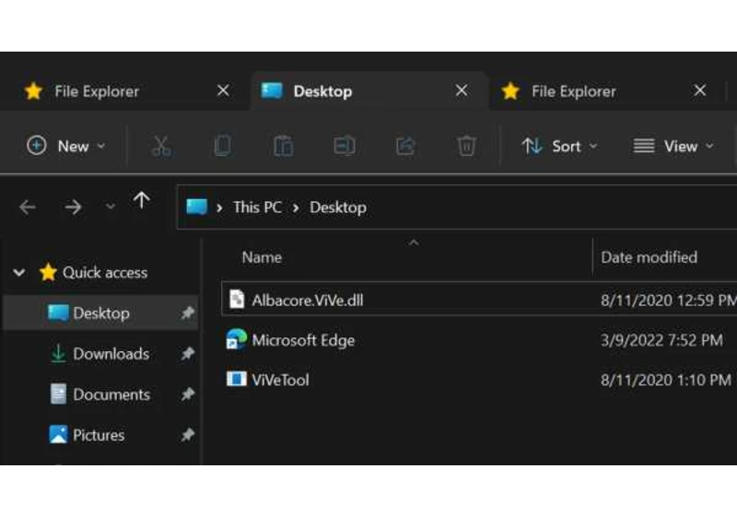
Task: Sort by Date modified column header
Action: (649, 257)
